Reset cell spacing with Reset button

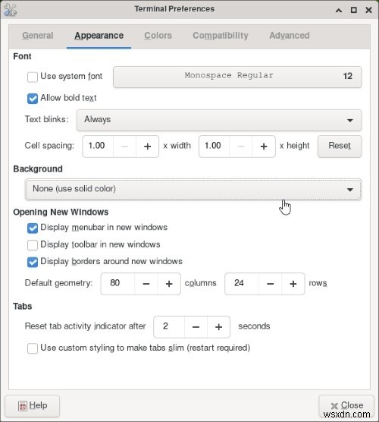click(340, 146)
